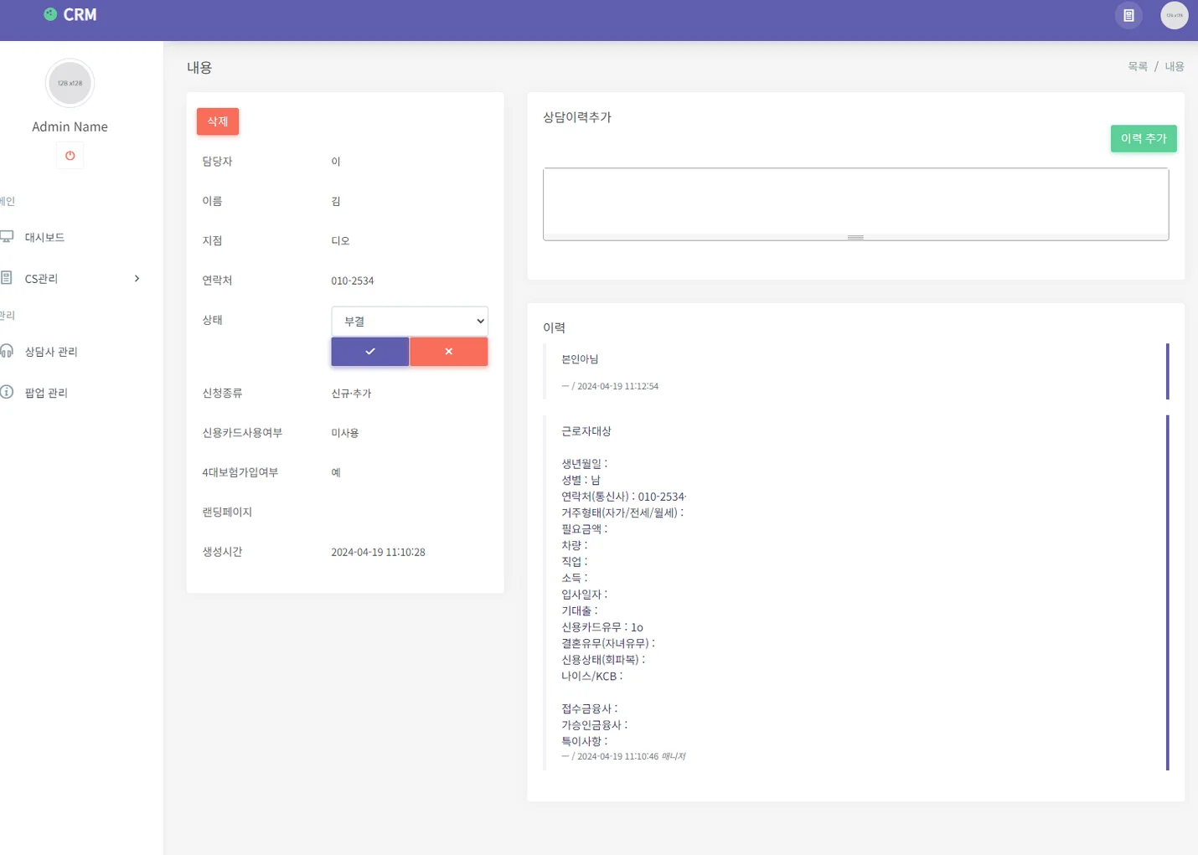Cancel status edit with the X button
This screenshot has height=855, width=1198.
[449, 352]
